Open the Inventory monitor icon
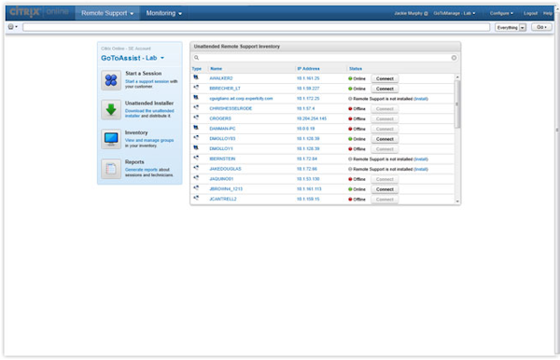 point(111,139)
